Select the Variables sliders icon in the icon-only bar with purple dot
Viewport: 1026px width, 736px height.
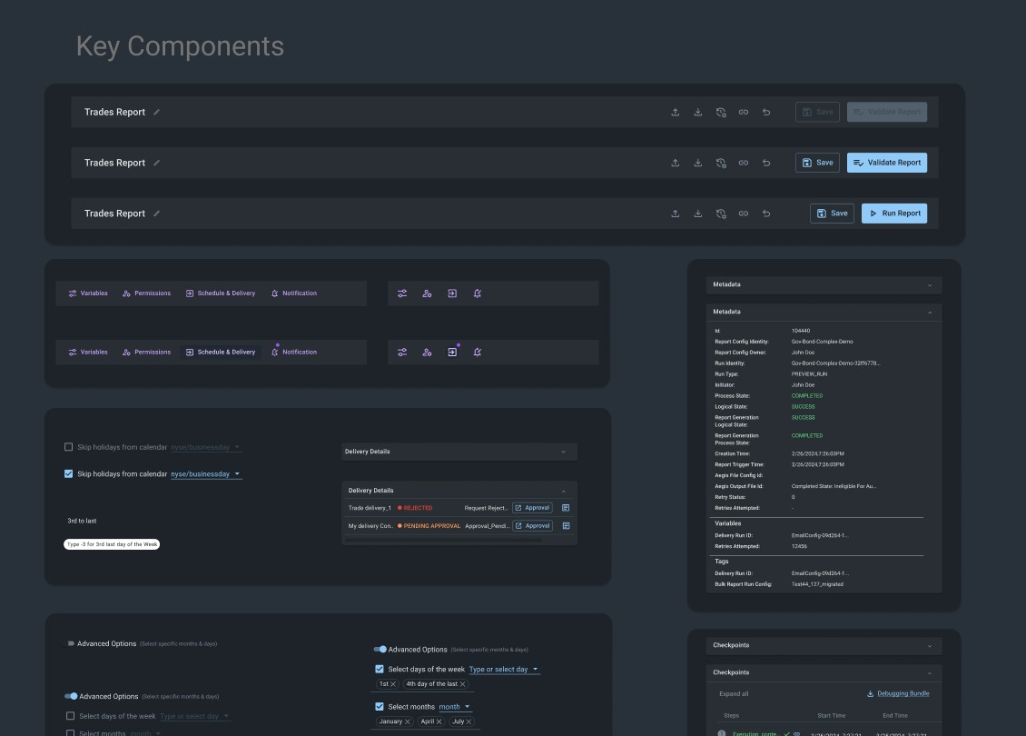[402, 353]
